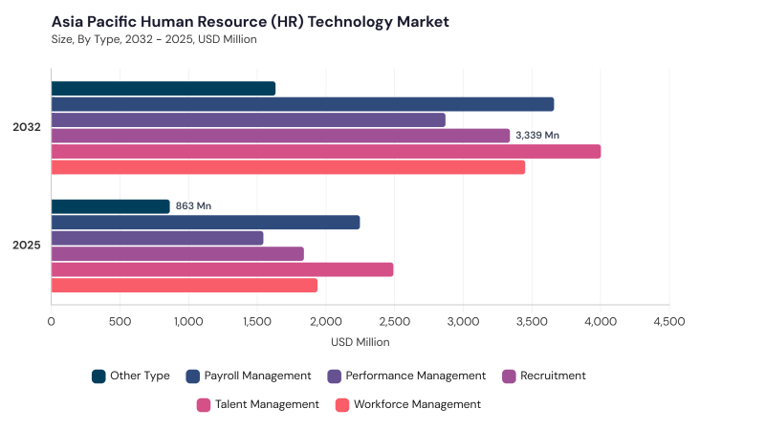The width and height of the screenshot is (765, 430).
Task: Click the '1,500' x-axis tick label
Action: click(257, 322)
